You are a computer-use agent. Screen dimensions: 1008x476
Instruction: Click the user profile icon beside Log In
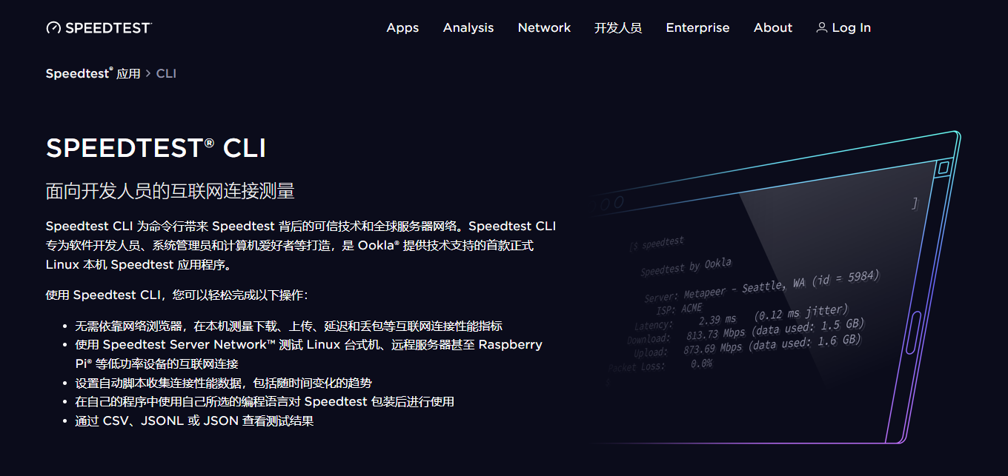821,28
